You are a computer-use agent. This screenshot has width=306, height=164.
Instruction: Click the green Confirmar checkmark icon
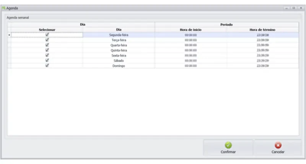point(228,145)
